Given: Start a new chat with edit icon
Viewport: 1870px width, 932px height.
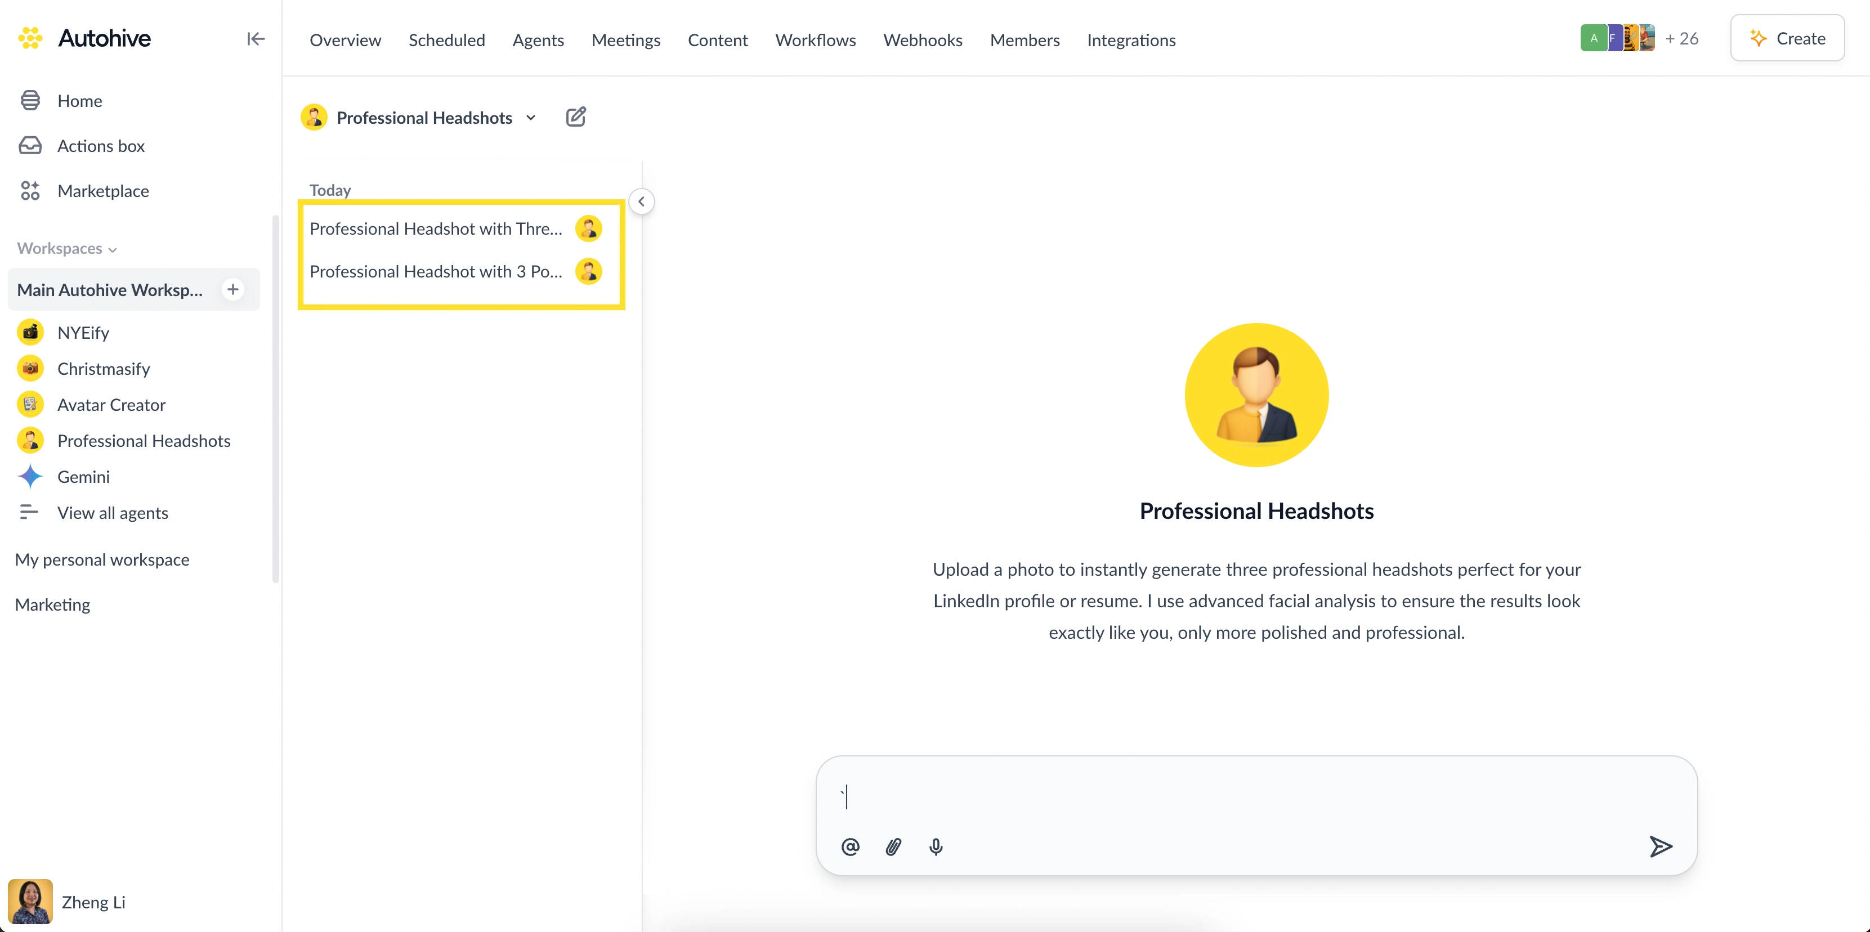Looking at the screenshot, I should (x=576, y=117).
